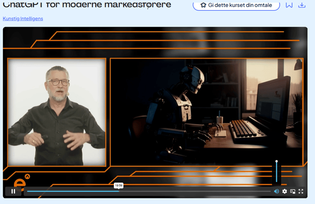Download the course material
The height and width of the screenshot is (204, 315).
click(x=302, y=6)
